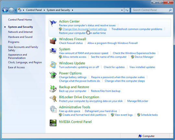Click Defragment your hard drive link

tap(101, 111)
